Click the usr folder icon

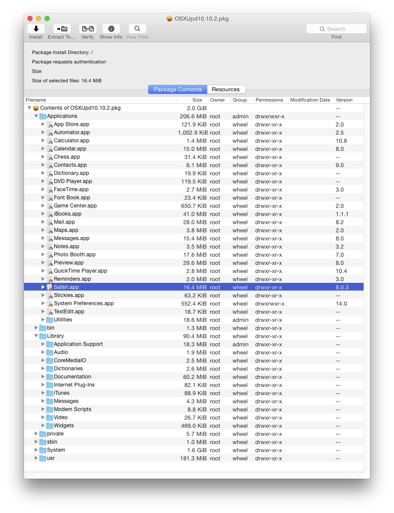pyautogui.click(x=43, y=458)
